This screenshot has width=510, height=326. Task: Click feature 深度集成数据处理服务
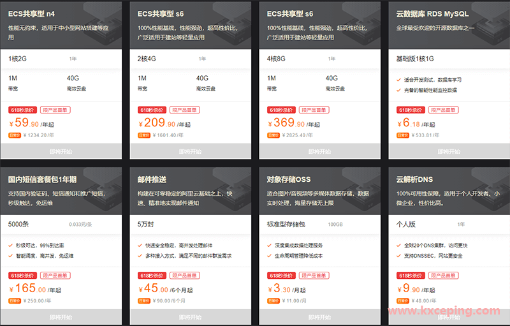[x=298, y=246]
